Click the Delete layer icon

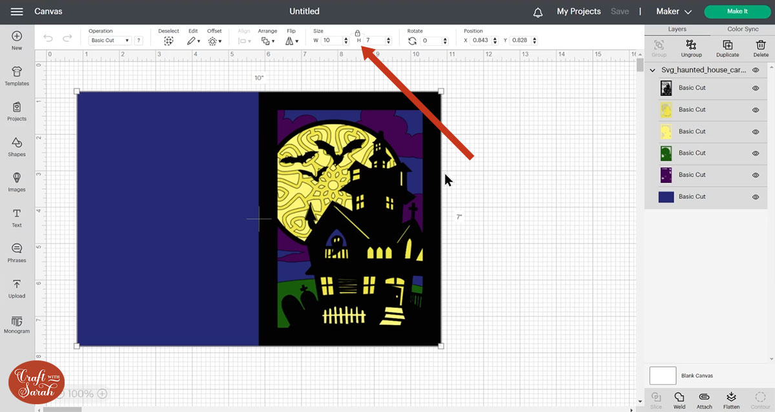coord(761,48)
